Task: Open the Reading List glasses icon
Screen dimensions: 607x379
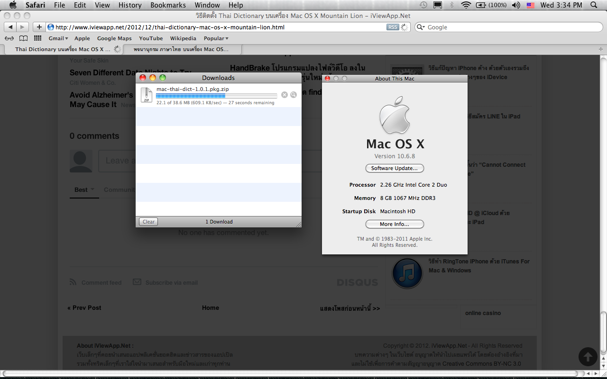Action: tap(9, 38)
